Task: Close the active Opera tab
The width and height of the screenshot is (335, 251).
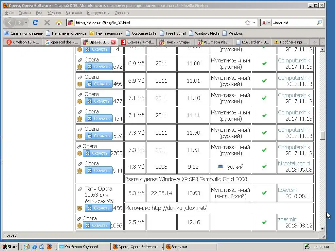Action: click(113, 42)
